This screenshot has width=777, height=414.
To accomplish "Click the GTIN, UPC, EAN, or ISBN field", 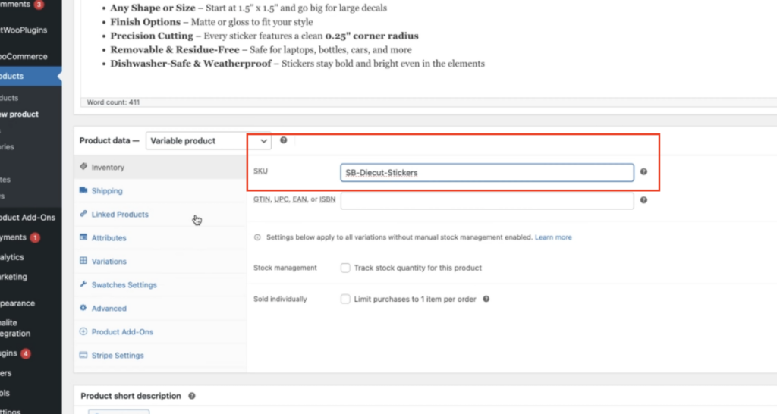I will (486, 200).
